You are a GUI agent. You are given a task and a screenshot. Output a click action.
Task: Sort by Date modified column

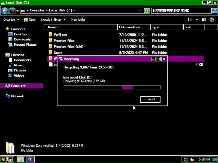click(134, 27)
